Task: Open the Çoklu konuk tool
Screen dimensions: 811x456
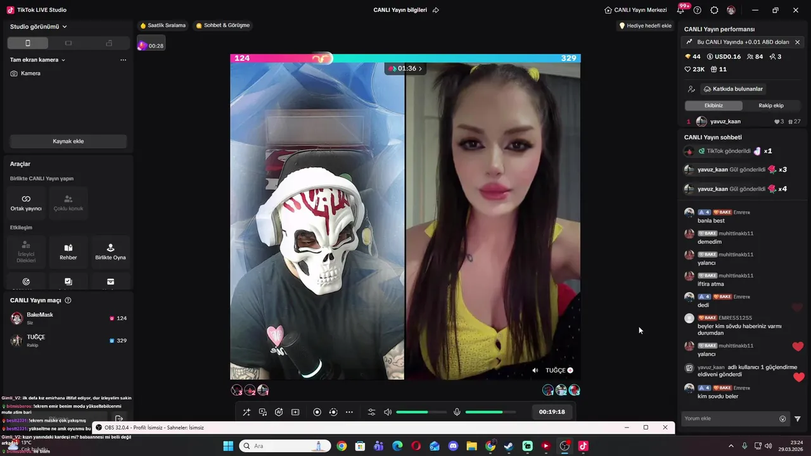Action: 68,203
